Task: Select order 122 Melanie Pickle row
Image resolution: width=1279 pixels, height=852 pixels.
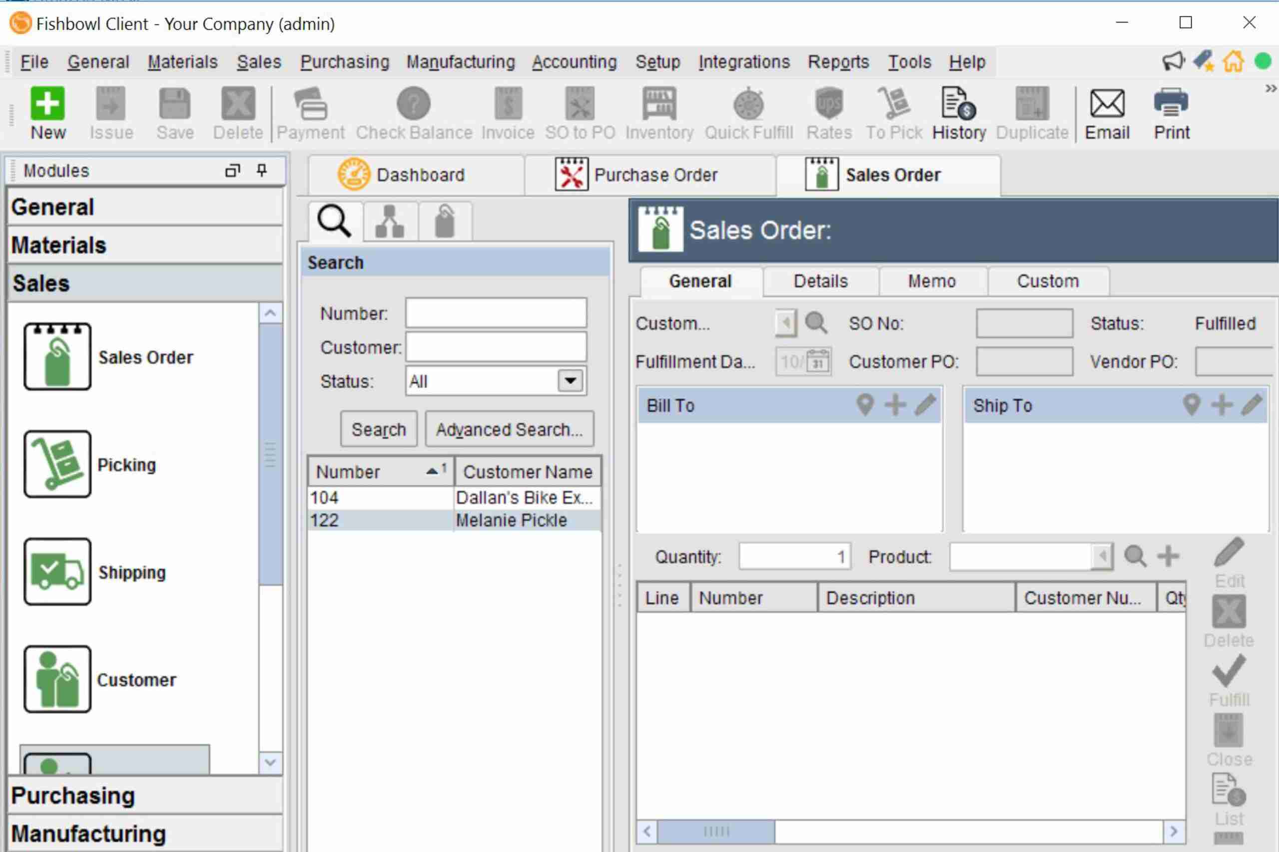Action: click(x=455, y=520)
